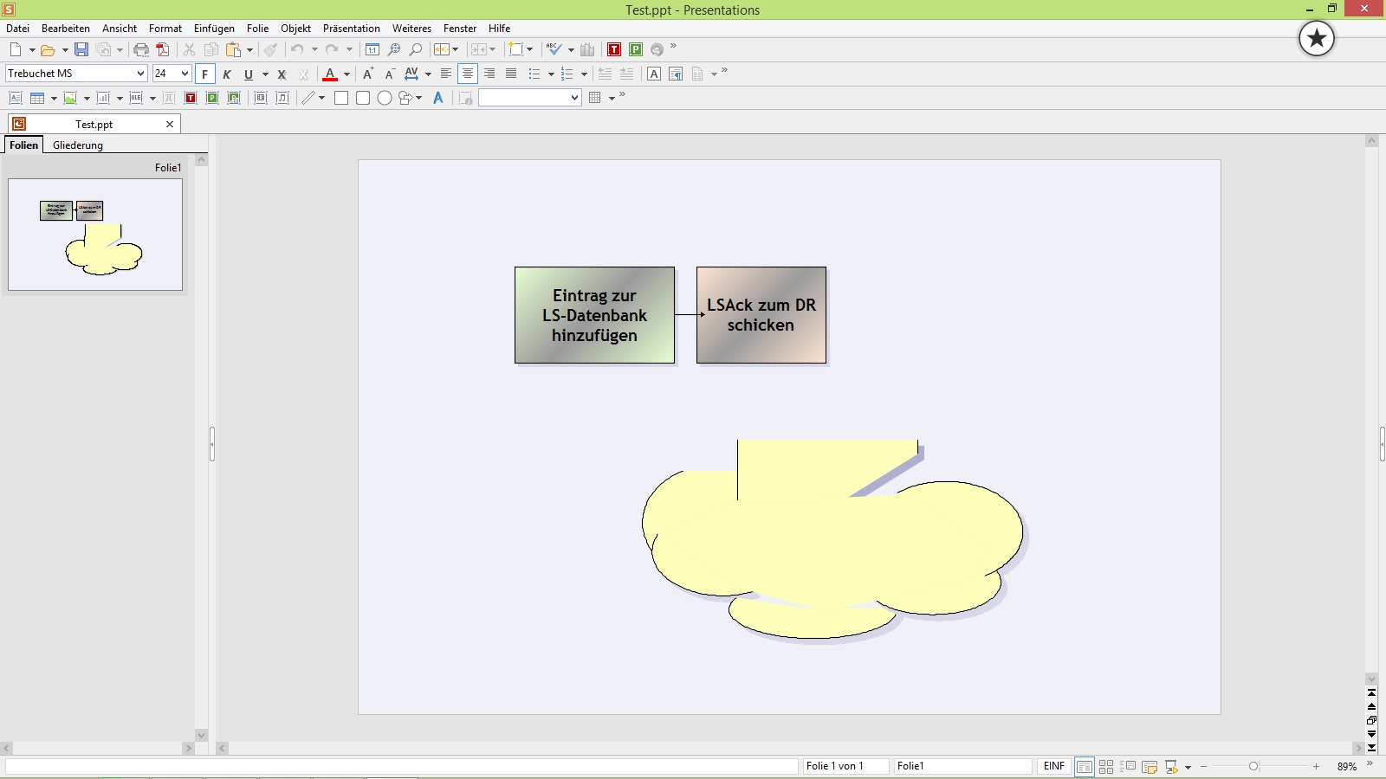Image resolution: width=1386 pixels, height=779 pixels.
Task: Click the Paste clipboard icon
Action: [x=234, y=49]
